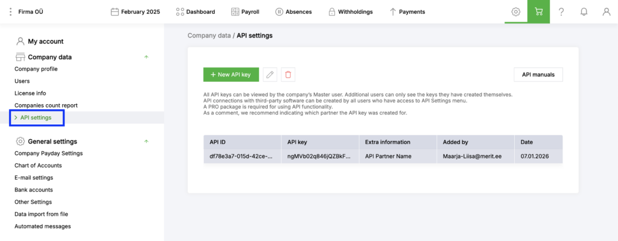This screenshot has height=241, width=618.
Task: Open the notifications bell icon
Action: [584, 11]
